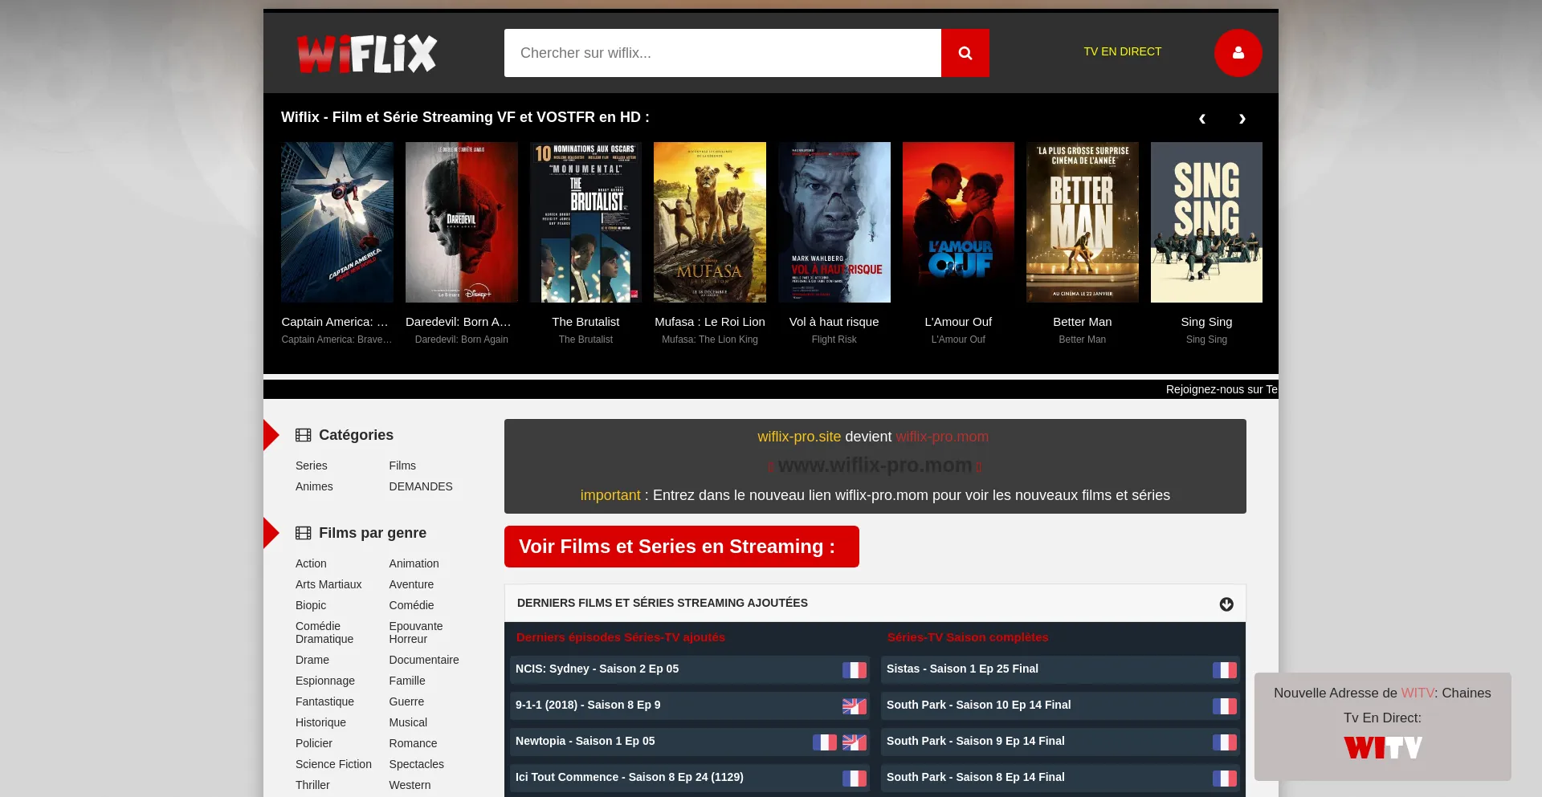Click the UK flag beside 9-1-1 episode

pyautogui.click(x=854, y=706)
